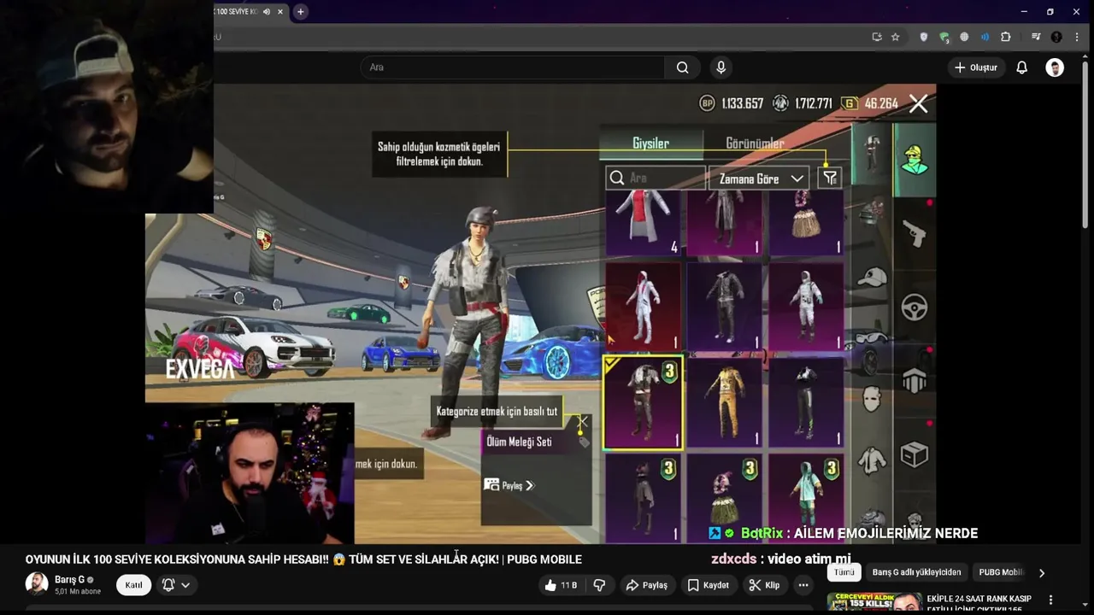This screenshot has width=1094, height=615.
Task: Select the yellow jumpsuit outfit
Action: 725,402
